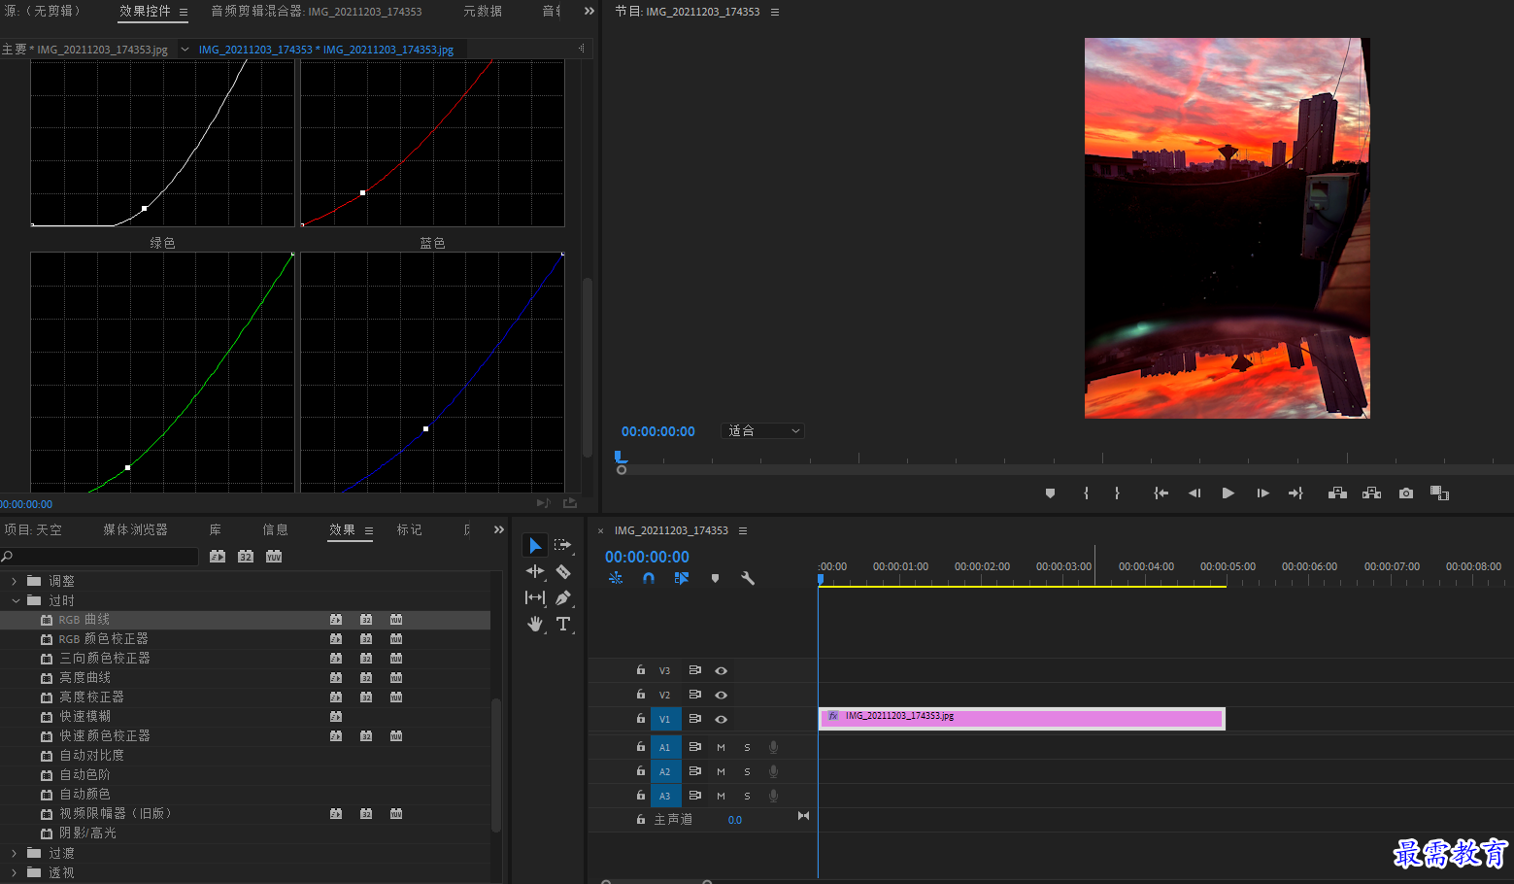Toggle Snap in timeline
Screen dimensions: 1514x884
point(649,578)
